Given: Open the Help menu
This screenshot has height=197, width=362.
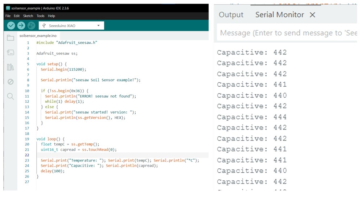Looking at the screenshot, I should [52, 16].
